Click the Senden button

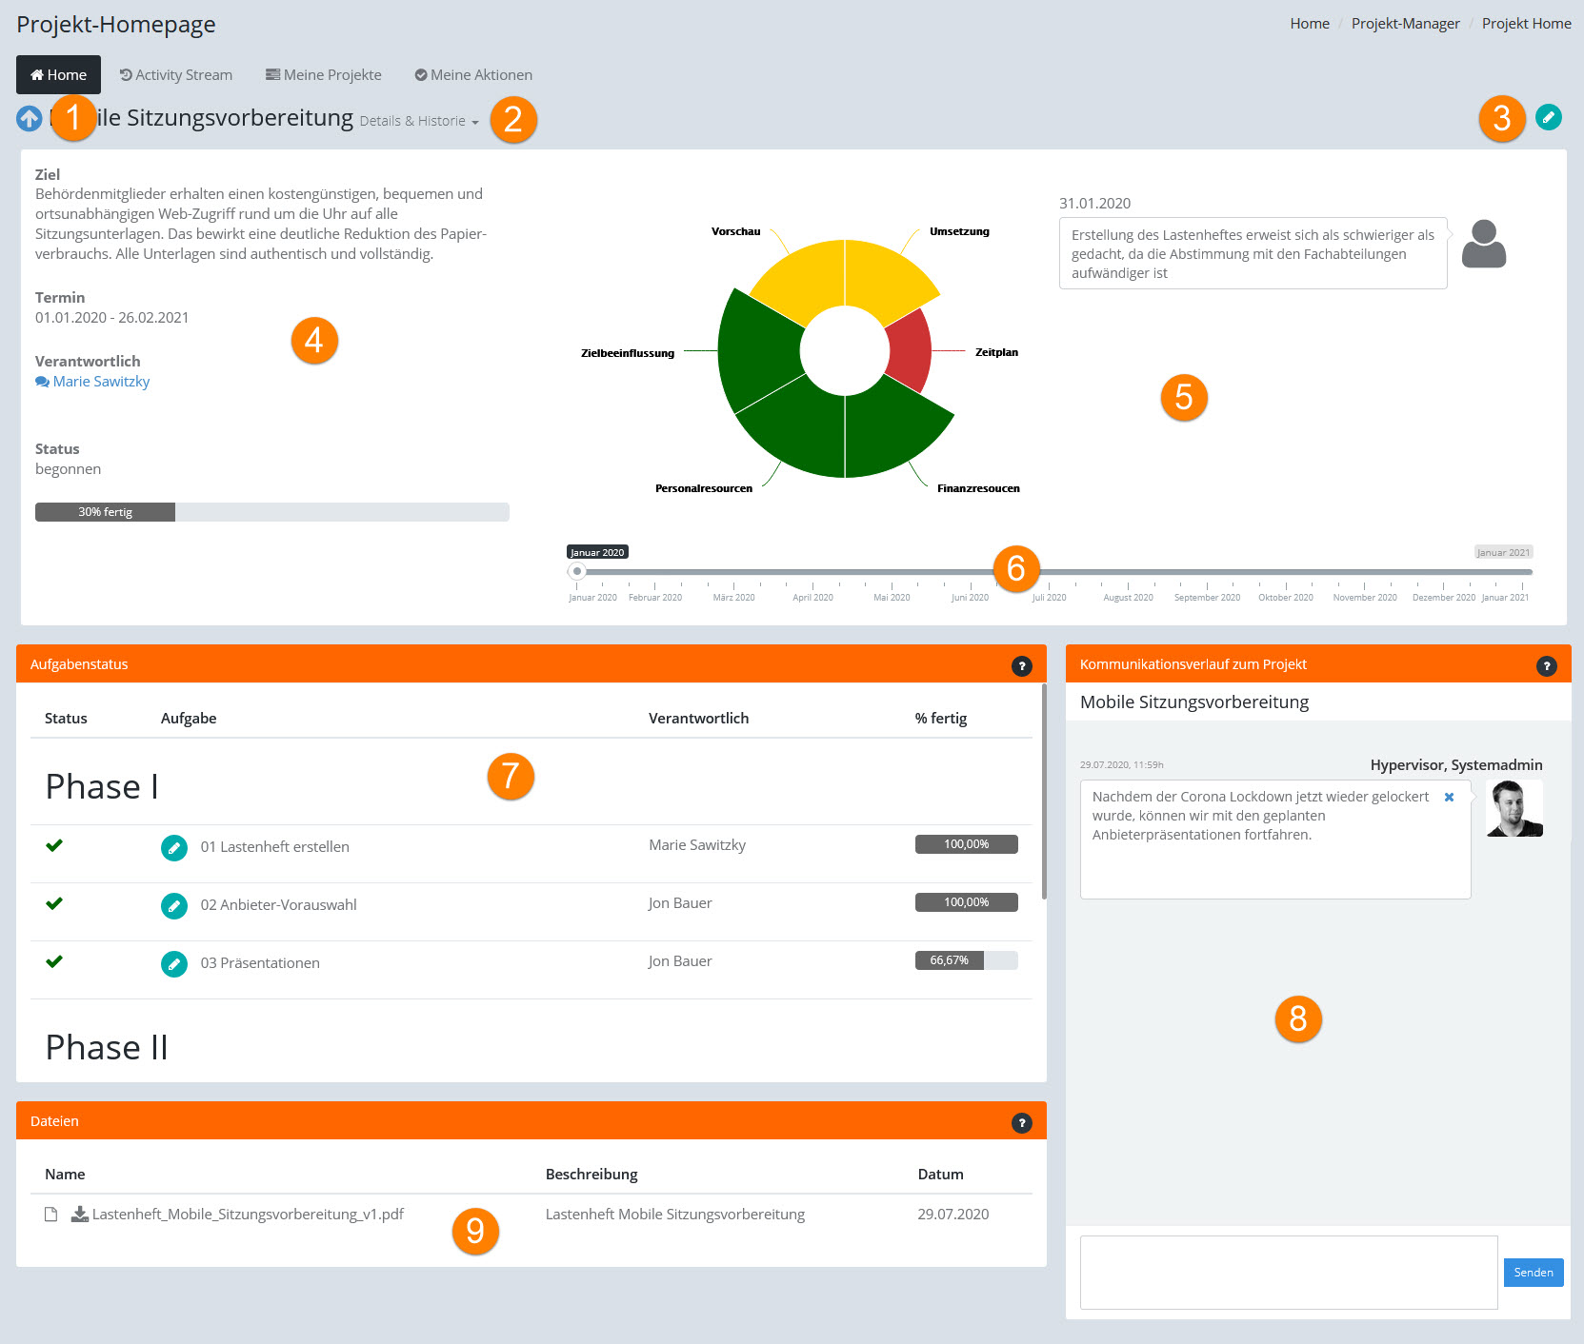point(1533,1273)
